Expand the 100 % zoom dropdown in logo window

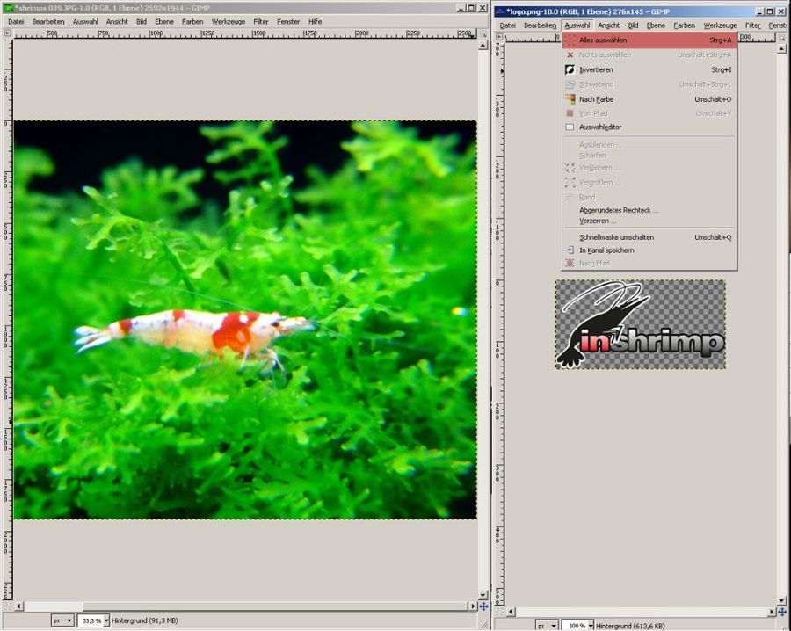589,626
